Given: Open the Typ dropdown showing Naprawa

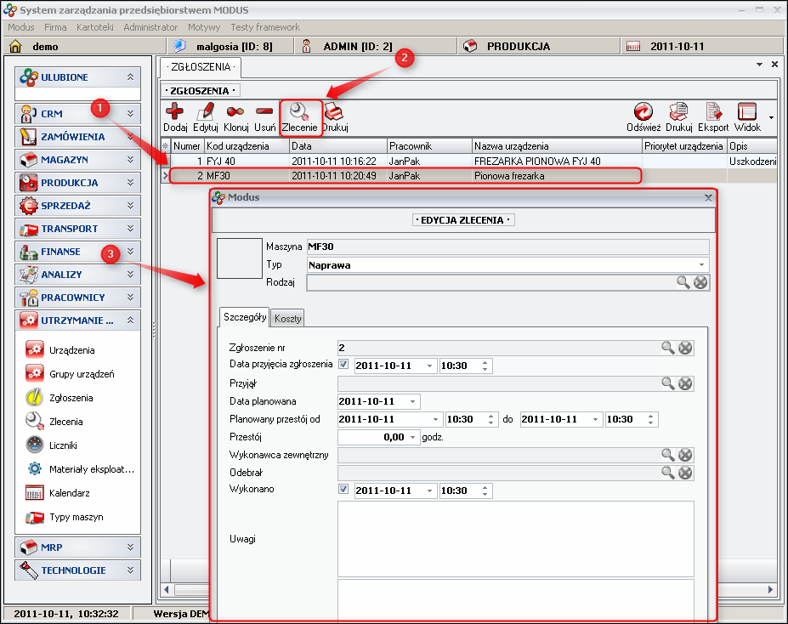Looking at the screenshot, I should click(701, 265).
